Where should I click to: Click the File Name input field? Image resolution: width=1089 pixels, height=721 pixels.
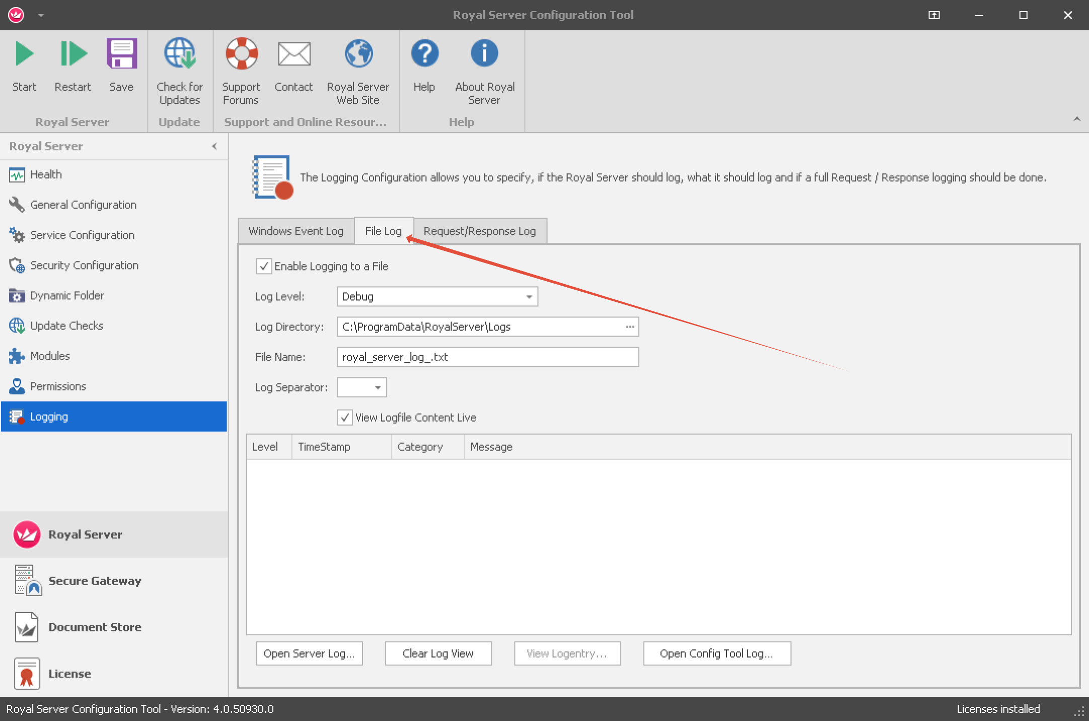click(x=487, y=357)
